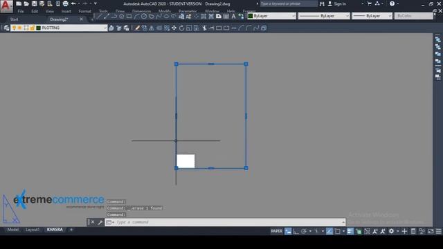Switch to the Layout1 tab
Screen dimensions: 443x249
coord(33,230)
